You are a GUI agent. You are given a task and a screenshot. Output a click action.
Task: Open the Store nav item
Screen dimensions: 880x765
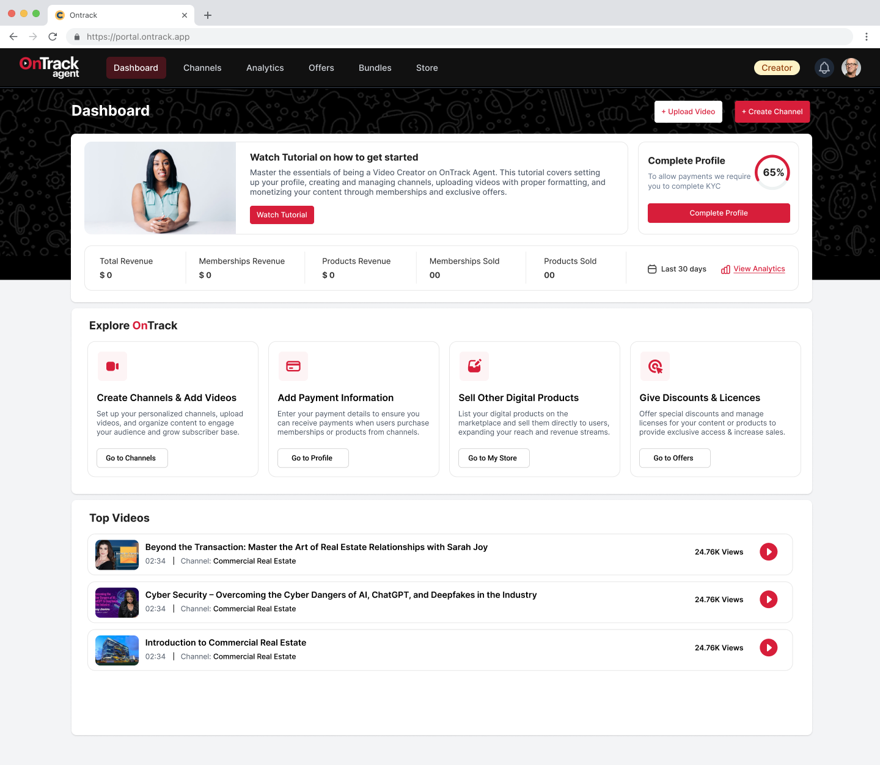point(427,68)
